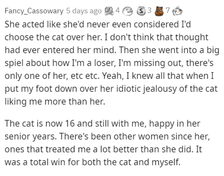Click the Silver award badge
This screenshot has width=224, height=176.
point(141,11)
